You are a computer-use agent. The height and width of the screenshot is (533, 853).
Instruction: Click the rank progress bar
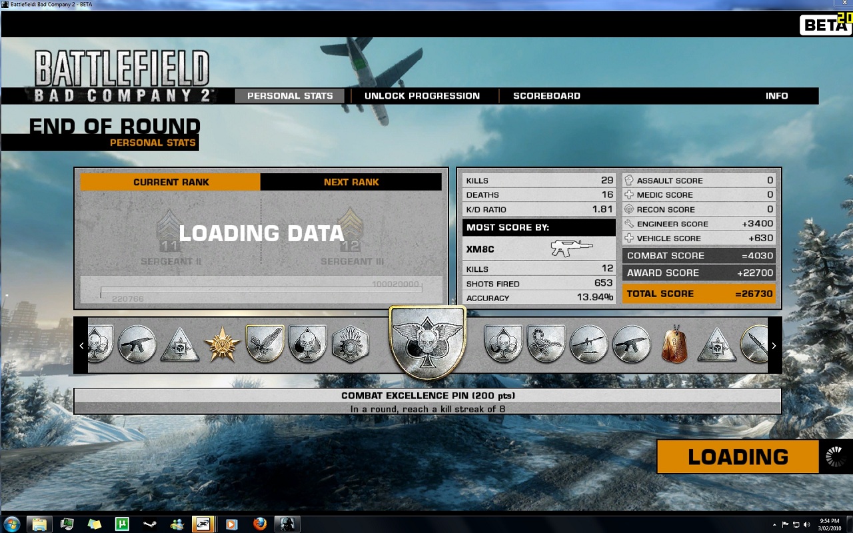pyautogui.click(x=261, y=289)
